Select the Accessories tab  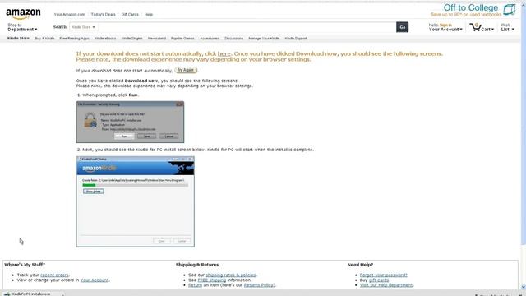pos(210,39)
